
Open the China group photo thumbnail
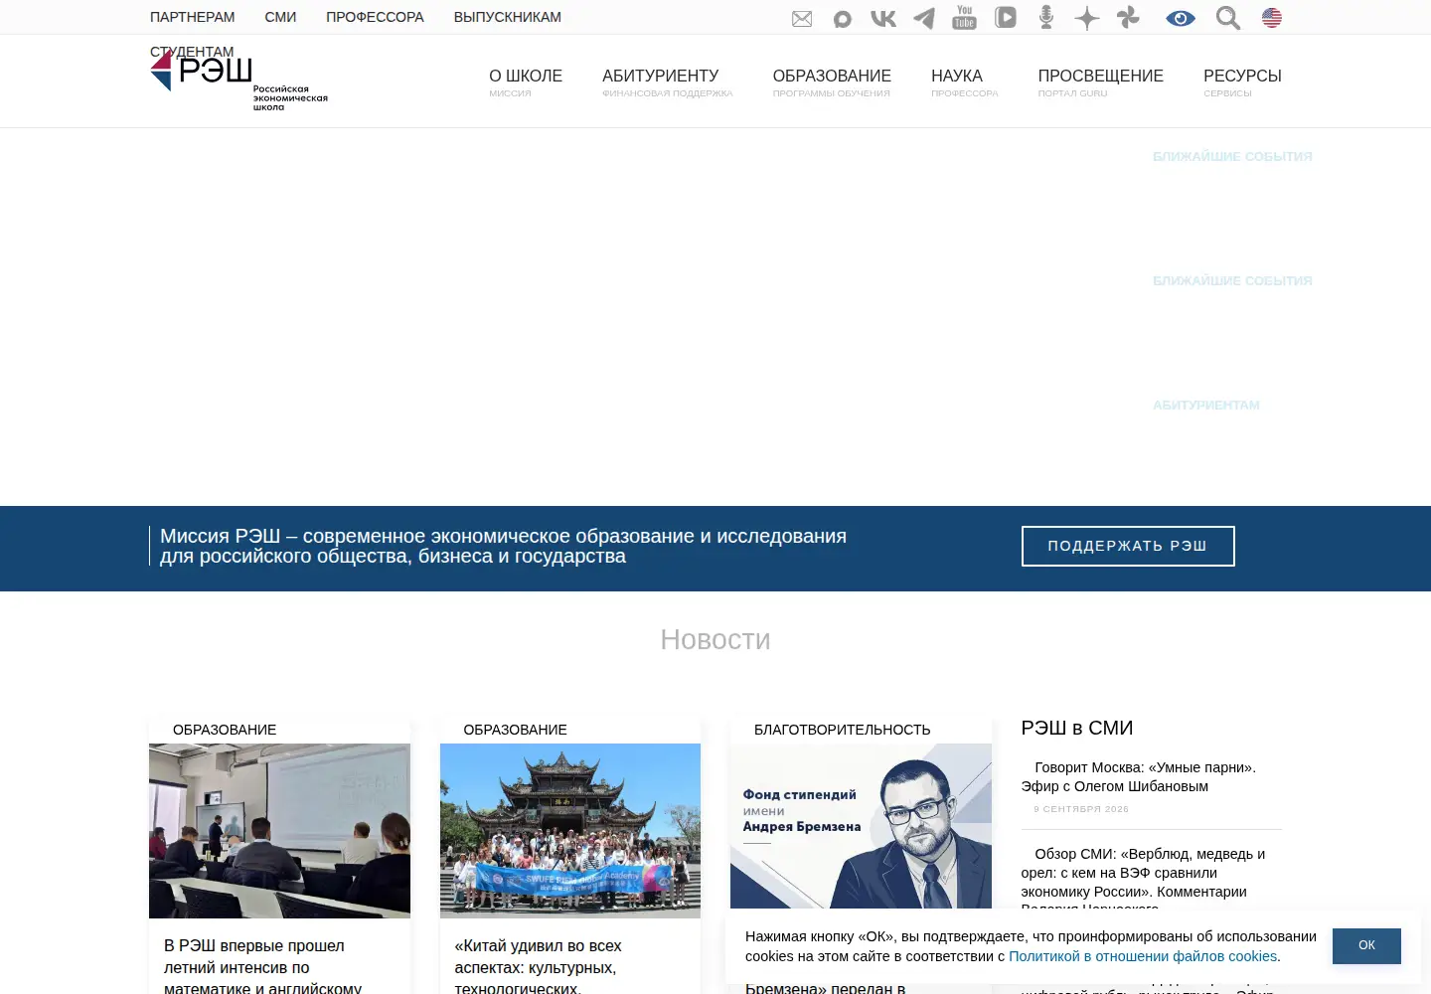coord(570,831)
